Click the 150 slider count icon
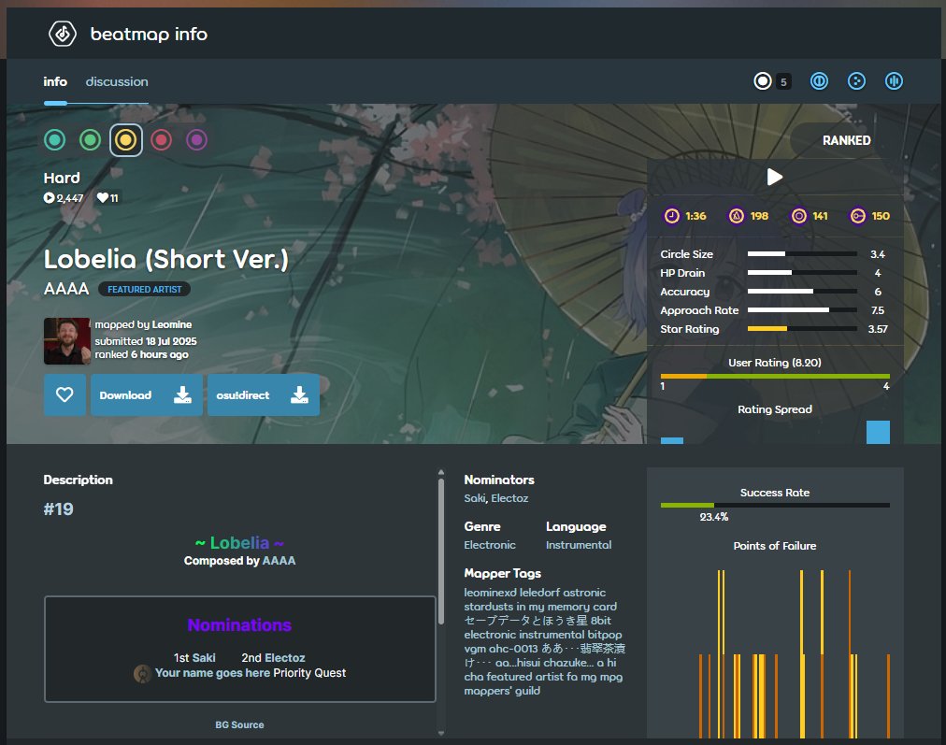 pos(857,216)
